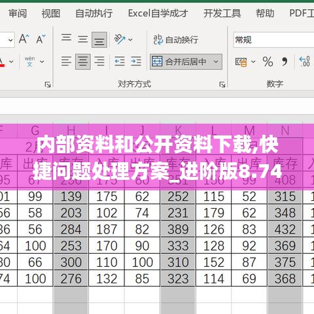Select the Excel自学成才 tab
Screen dimensions: 314x314
[x=158, y=14]
